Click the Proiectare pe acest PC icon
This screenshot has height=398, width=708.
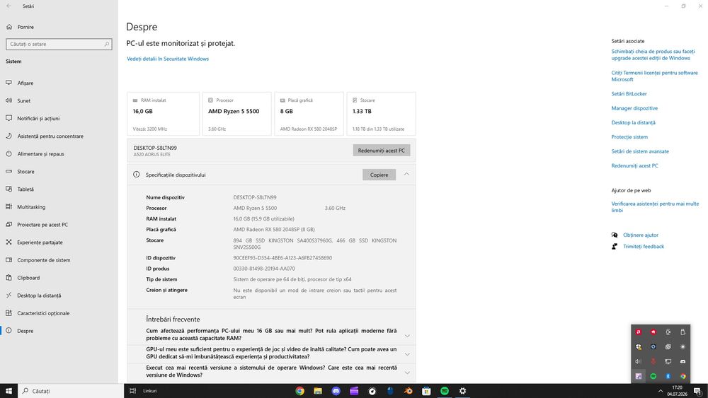click(8, 224)
